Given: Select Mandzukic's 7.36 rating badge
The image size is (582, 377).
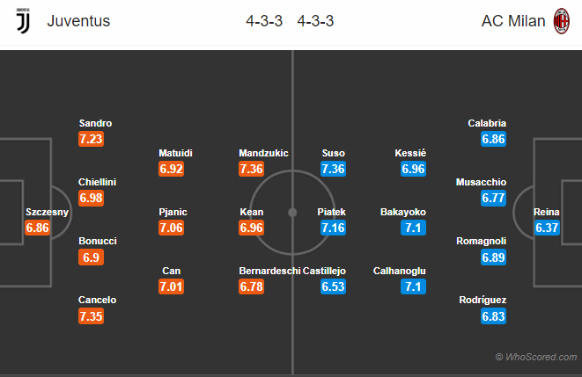Looking at the screenshot, I should tap(251, 169).
